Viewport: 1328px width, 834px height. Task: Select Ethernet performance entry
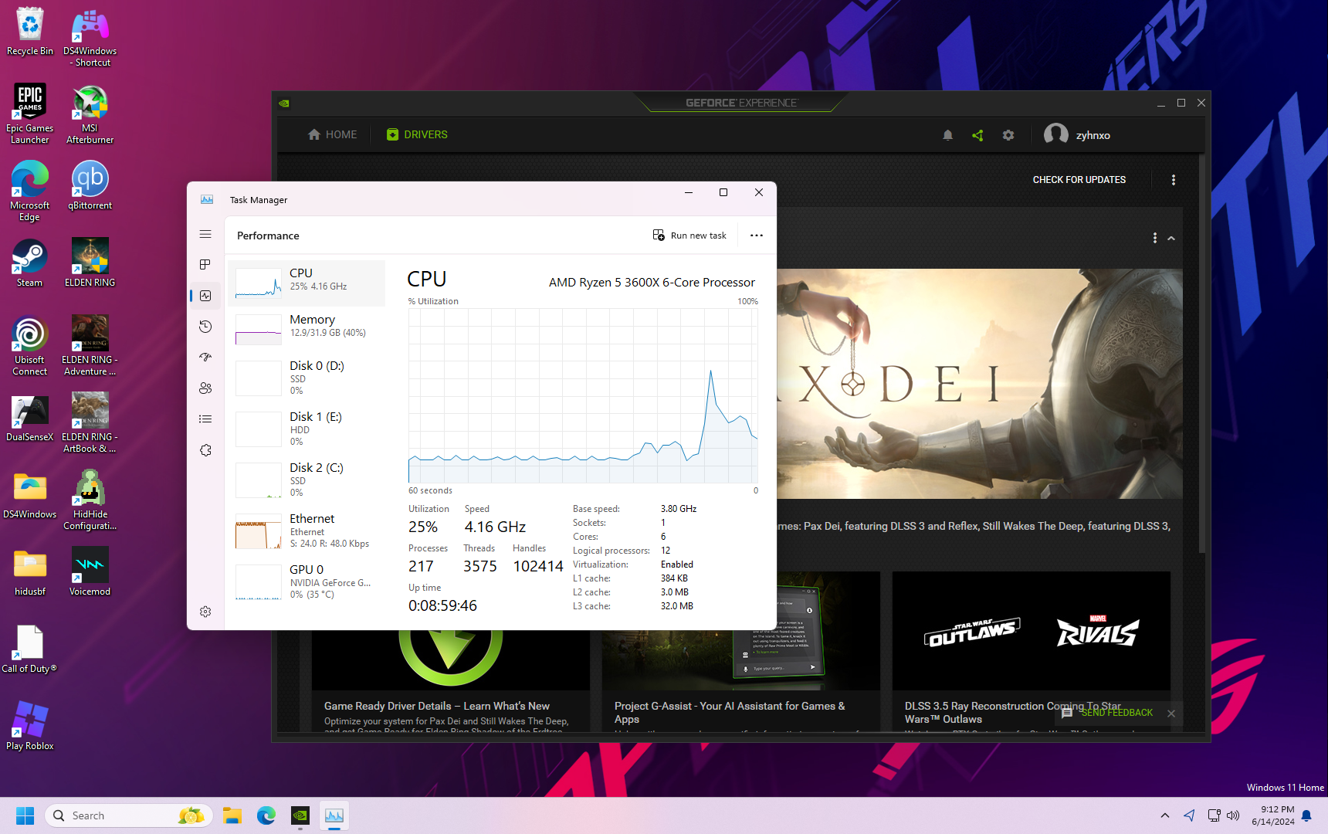pyautogui.click(x=307, y=531)
